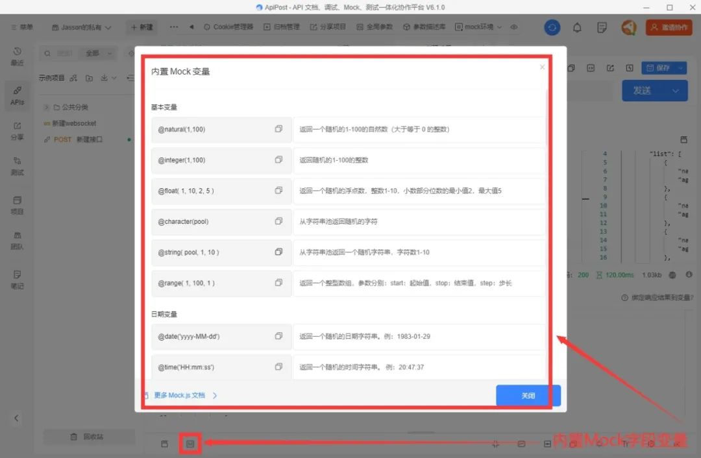Click the search magnifier icon
The height and width of the screenshot is (458, 701).
(47, 54)
